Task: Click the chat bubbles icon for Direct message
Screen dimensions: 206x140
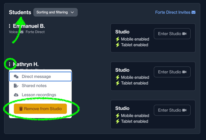Action: tap(16, 76)
